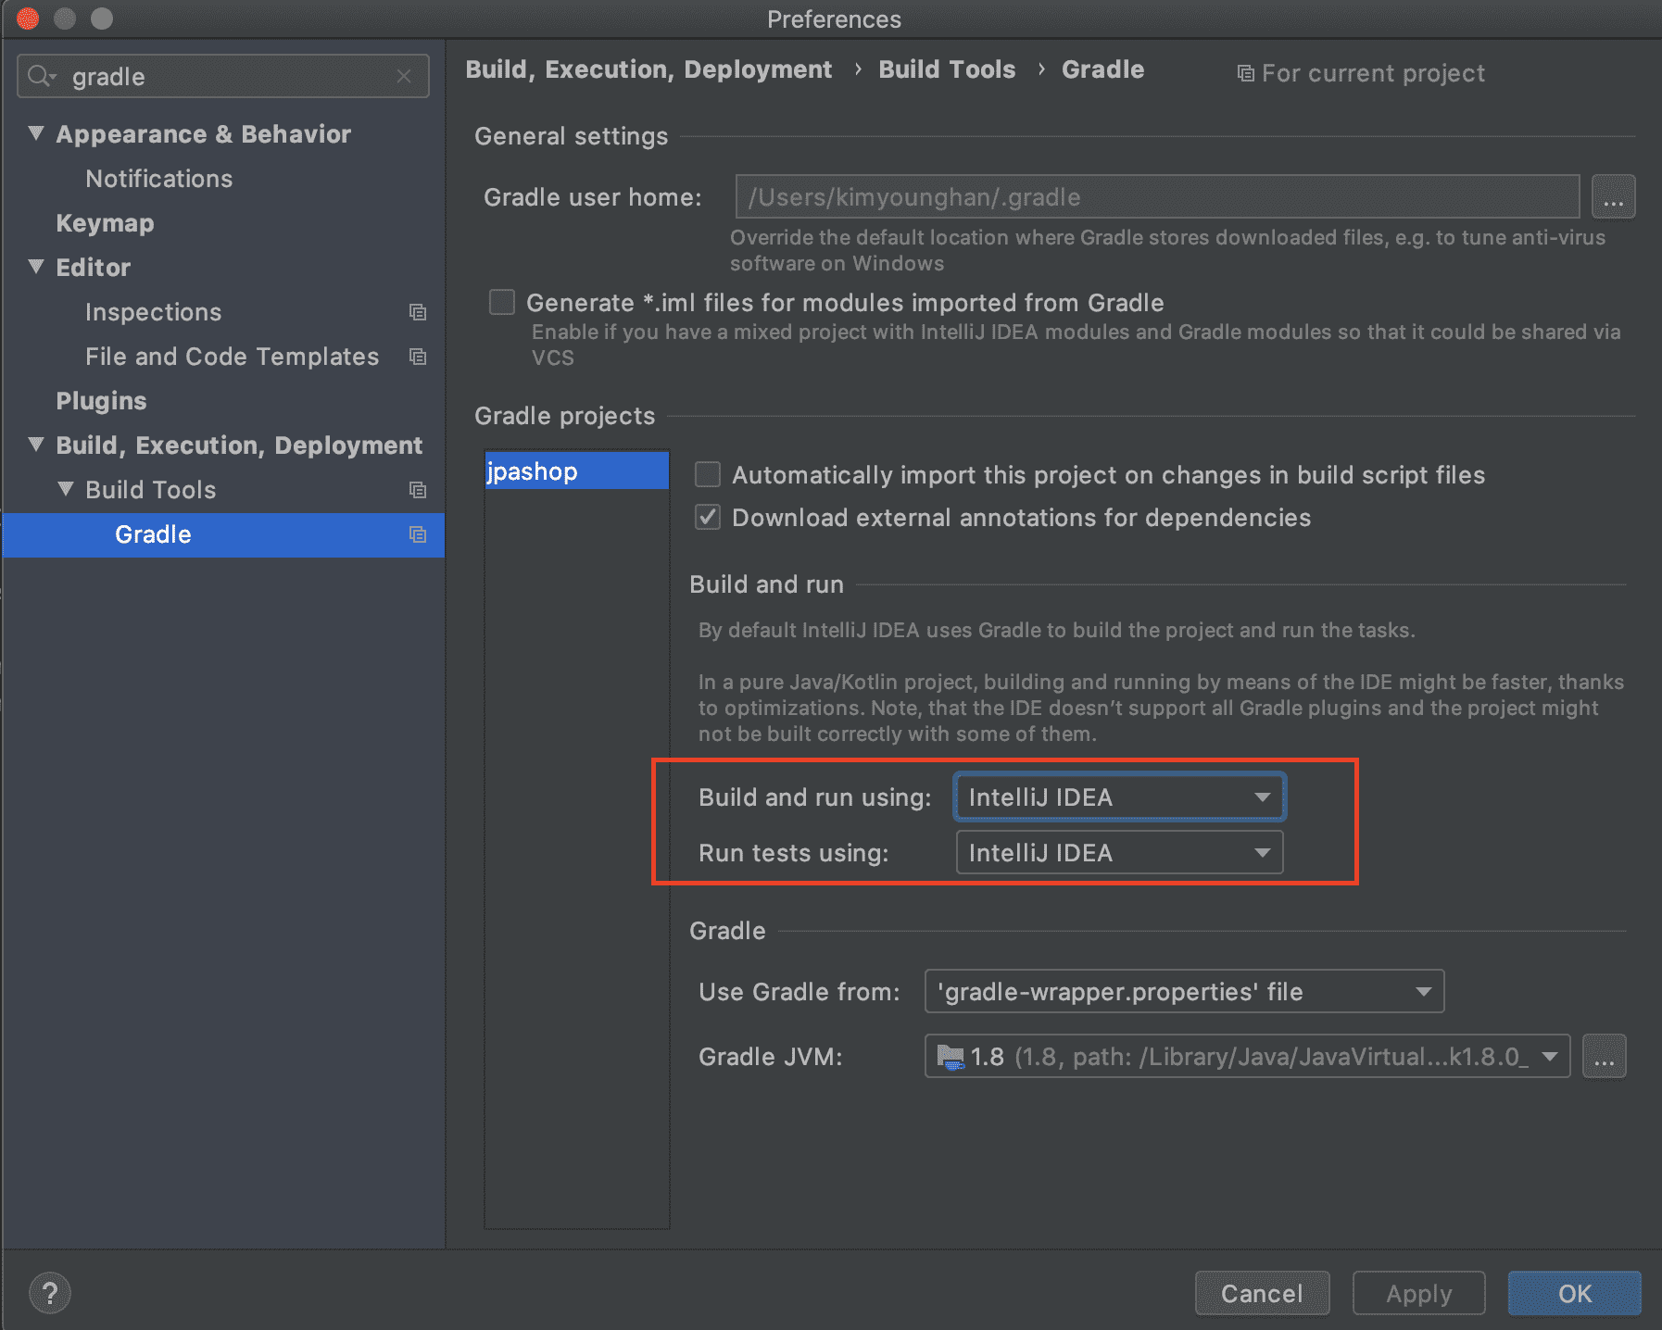Collapse the Appearance & Behavior section
1662x1330 pixels.
pos(36,134)
